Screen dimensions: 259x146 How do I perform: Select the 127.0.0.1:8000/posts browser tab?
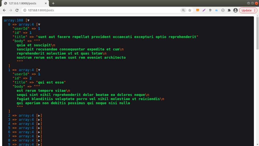tap(23, 4)
